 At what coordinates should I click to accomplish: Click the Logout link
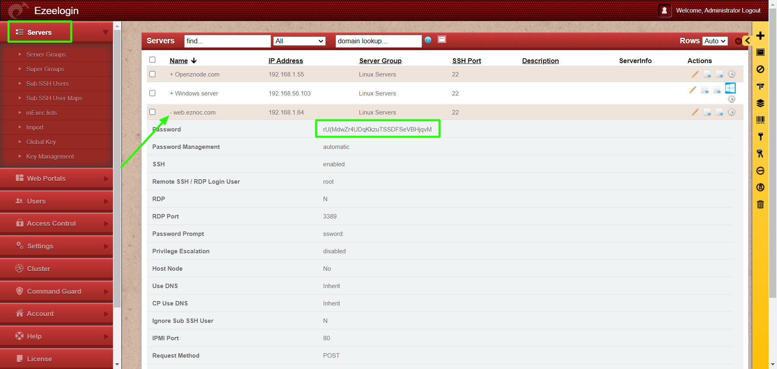(751, 11)
